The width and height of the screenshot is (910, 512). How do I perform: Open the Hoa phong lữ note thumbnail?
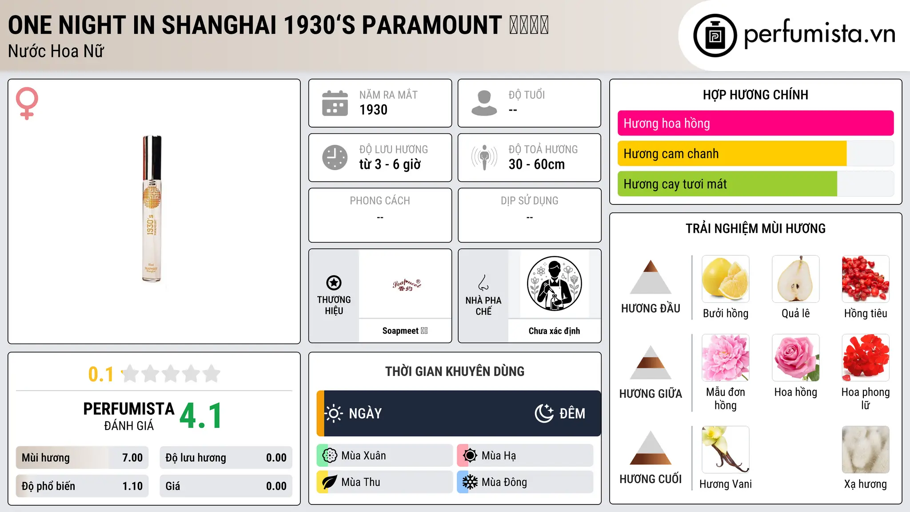click(866, 358)
